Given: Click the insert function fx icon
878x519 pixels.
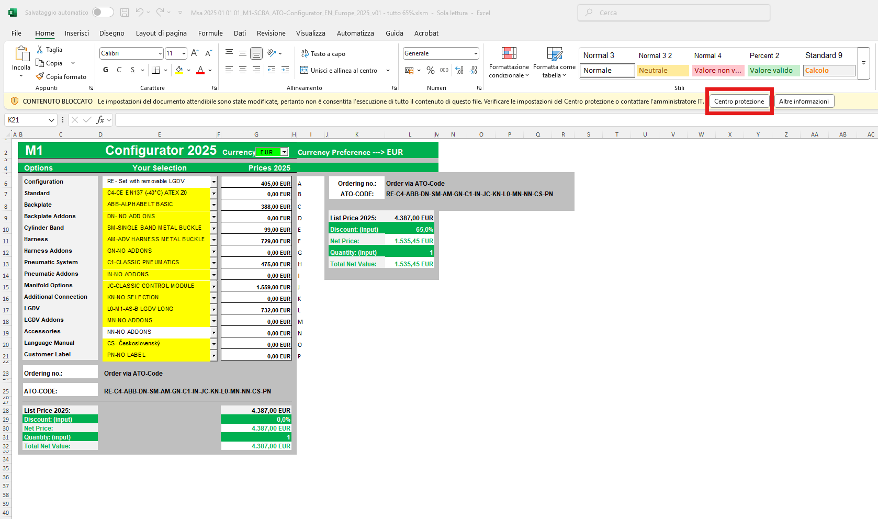Looking at the screenshot, I should [x=100, y=120].
